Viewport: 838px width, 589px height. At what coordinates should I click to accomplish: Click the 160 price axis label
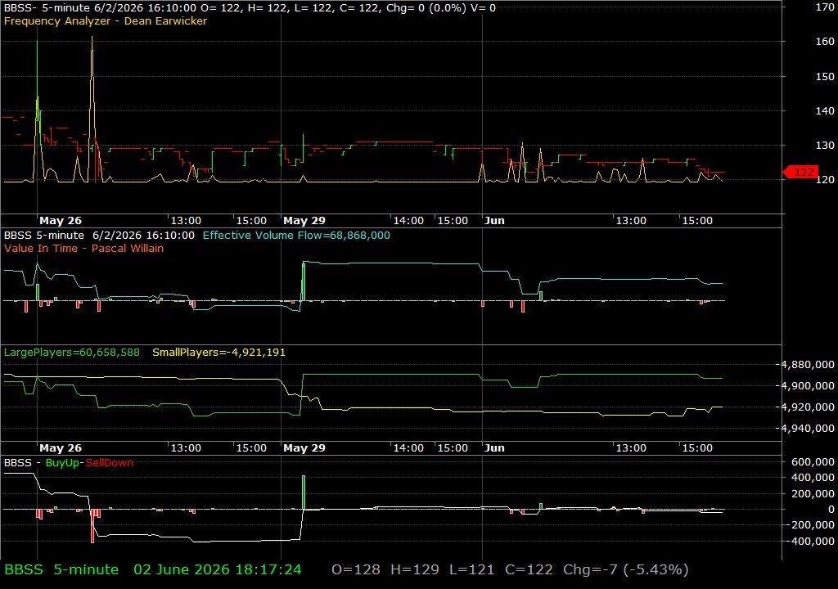(825, 41)
